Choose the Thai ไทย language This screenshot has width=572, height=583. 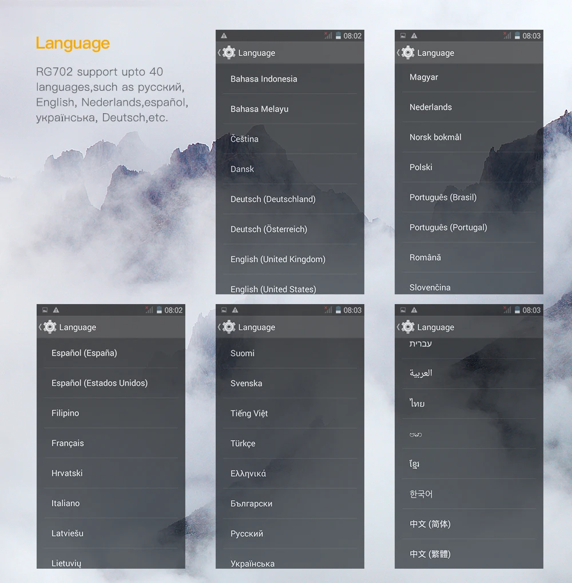(469, 404)
